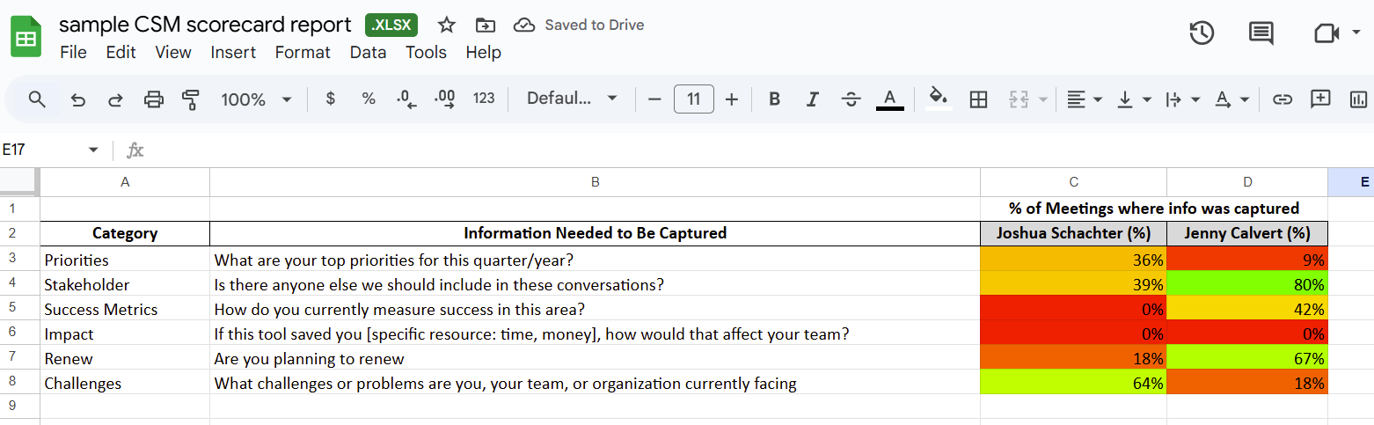The width and height of the screenshot is (1374, 425).
Task: Click the search menus magnifier icon
Action: click(36, 99)
